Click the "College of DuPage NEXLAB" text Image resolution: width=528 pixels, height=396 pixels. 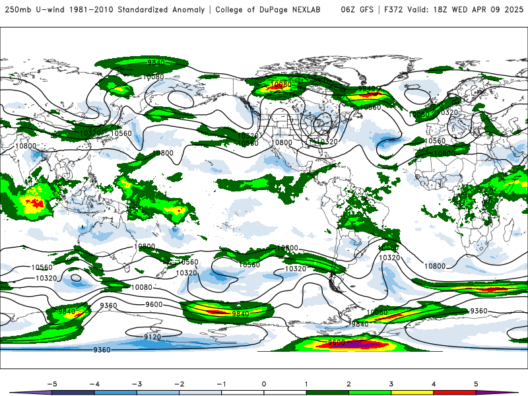pyautogui.click(x=268, y=9)
